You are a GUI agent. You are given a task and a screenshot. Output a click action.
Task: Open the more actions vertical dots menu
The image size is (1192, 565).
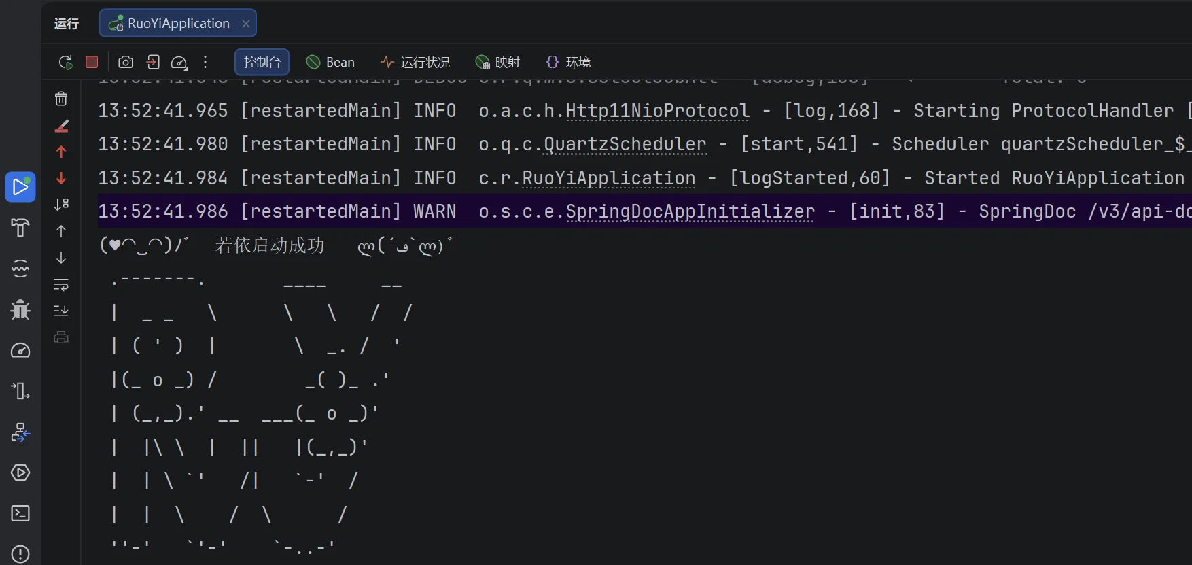[205, 63]
